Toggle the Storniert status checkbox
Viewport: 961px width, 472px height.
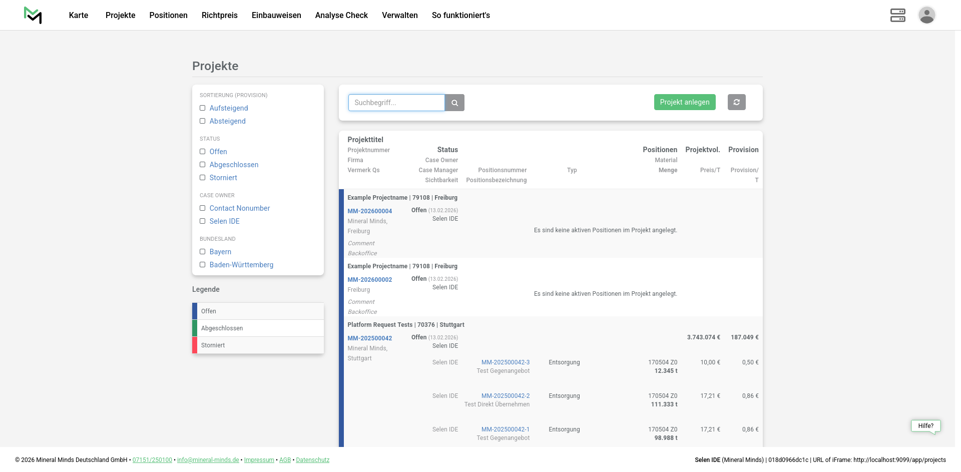203,178
